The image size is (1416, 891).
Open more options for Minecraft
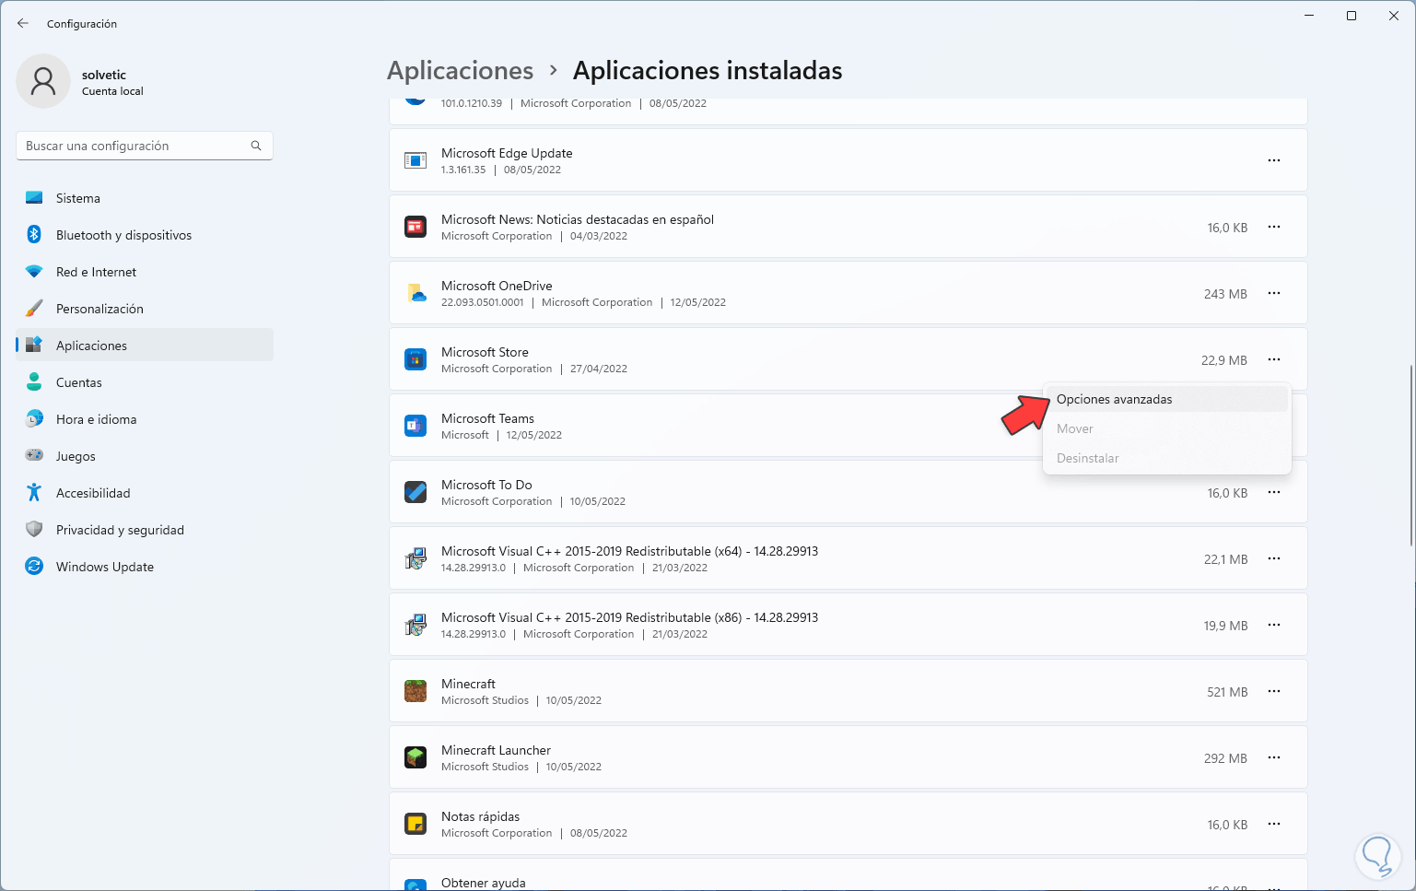pyautogui.click(x=1274, y=691)
